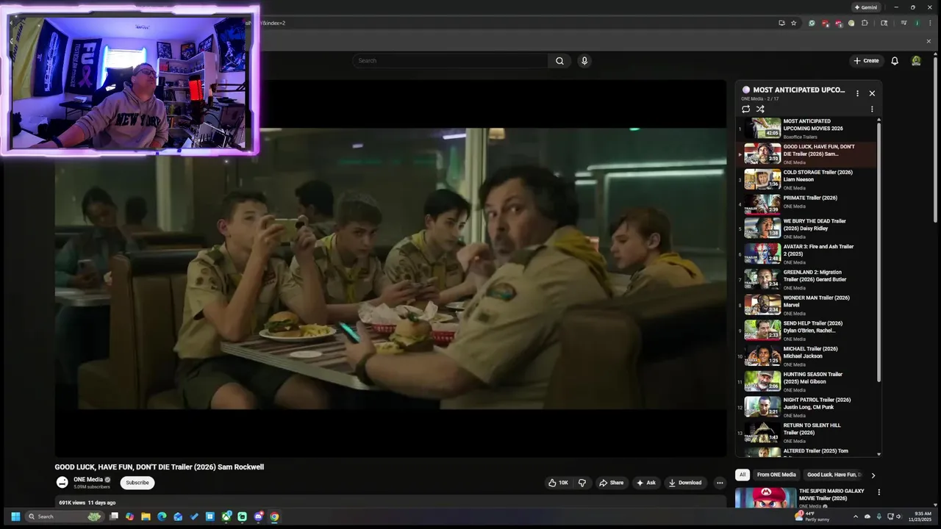Select the All filter chip
Screen dimensions: 941x529
pos(743,475)
